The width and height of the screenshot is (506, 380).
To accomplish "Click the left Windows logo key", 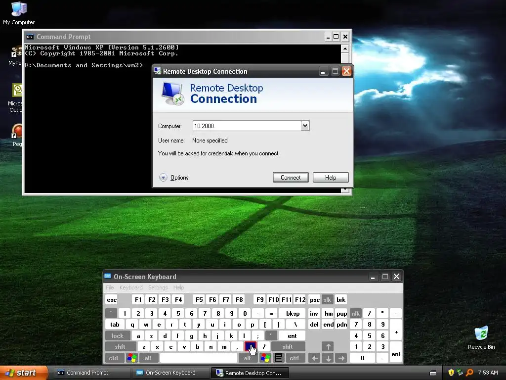I will (x=131, y=358).
